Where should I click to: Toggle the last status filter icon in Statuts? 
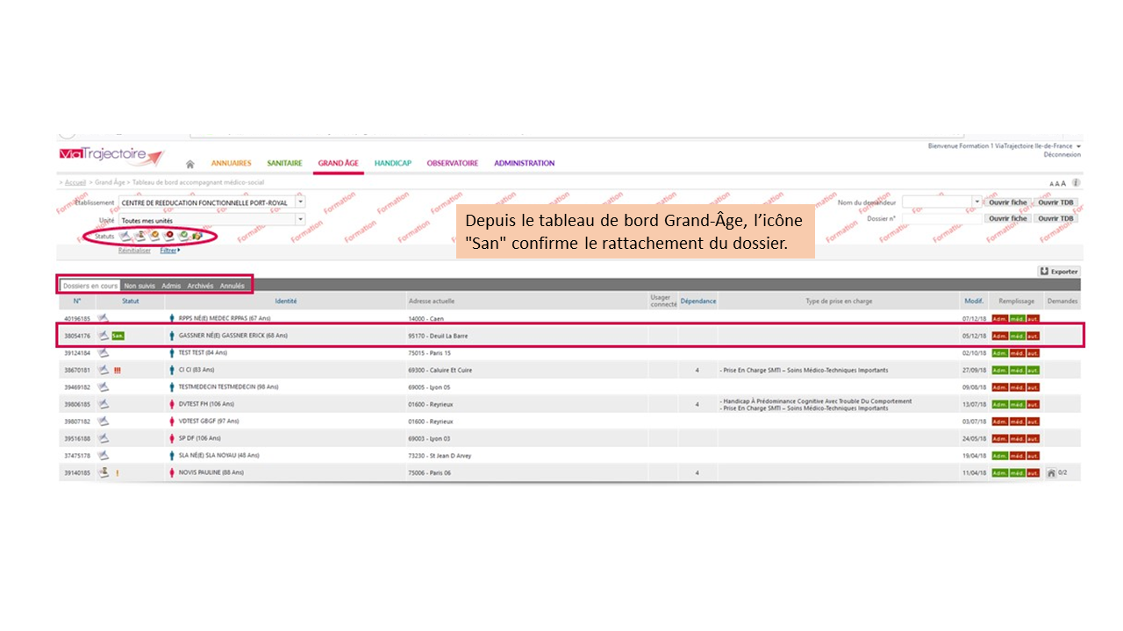tap(197, 236)
